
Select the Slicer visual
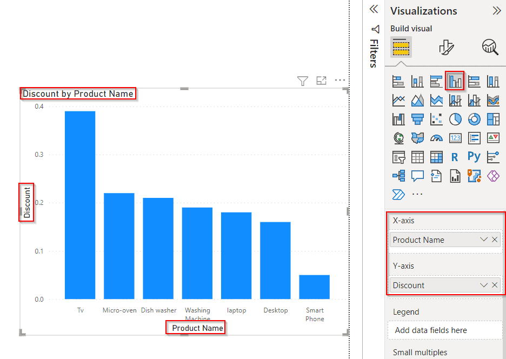(x=398, y=157)
